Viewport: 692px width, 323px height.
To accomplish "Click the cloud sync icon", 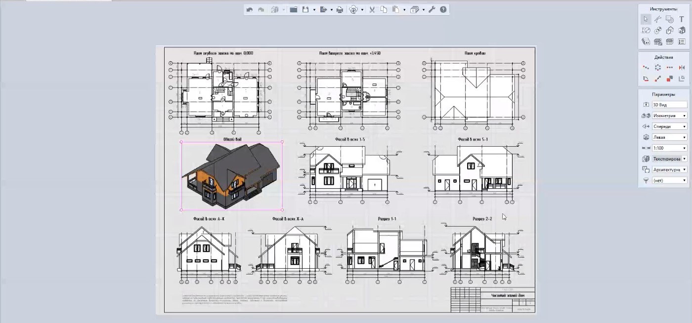I will click(353, 9).
